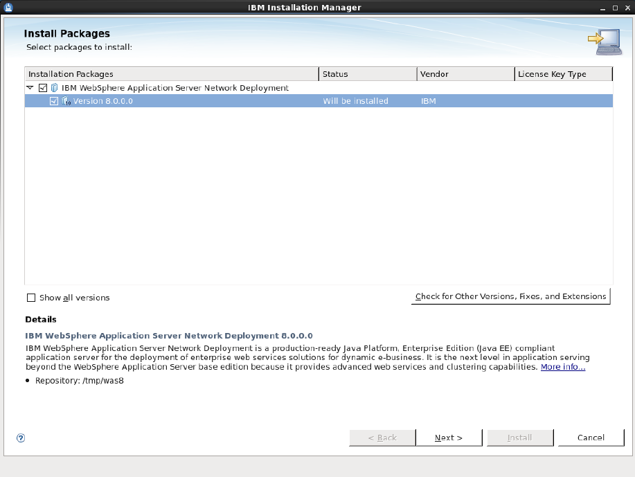Close the IBM Installation Manager window
The image size is (635, 477).
[x=627, y=8]
